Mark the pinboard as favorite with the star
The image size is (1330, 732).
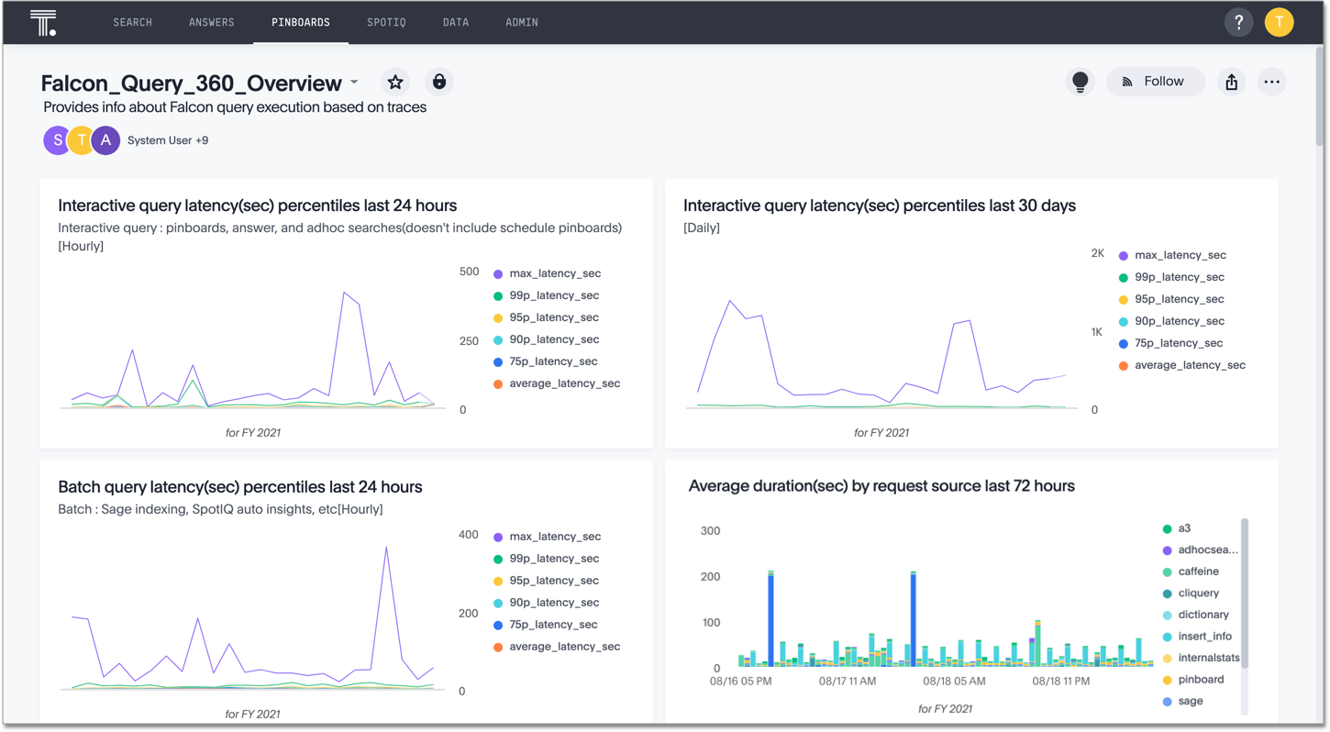(394, 82)
